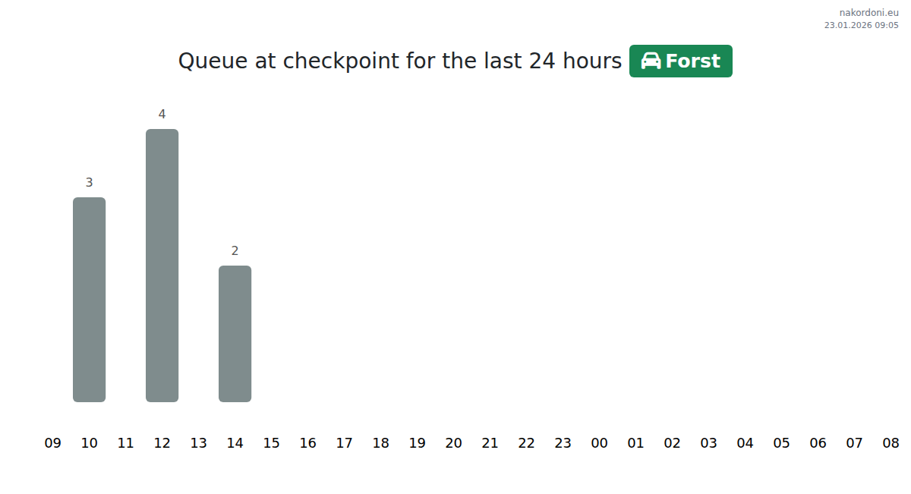The image size is (911, 494).
Task: Click the 09 hour label on the axis
Action: (52, 443)
